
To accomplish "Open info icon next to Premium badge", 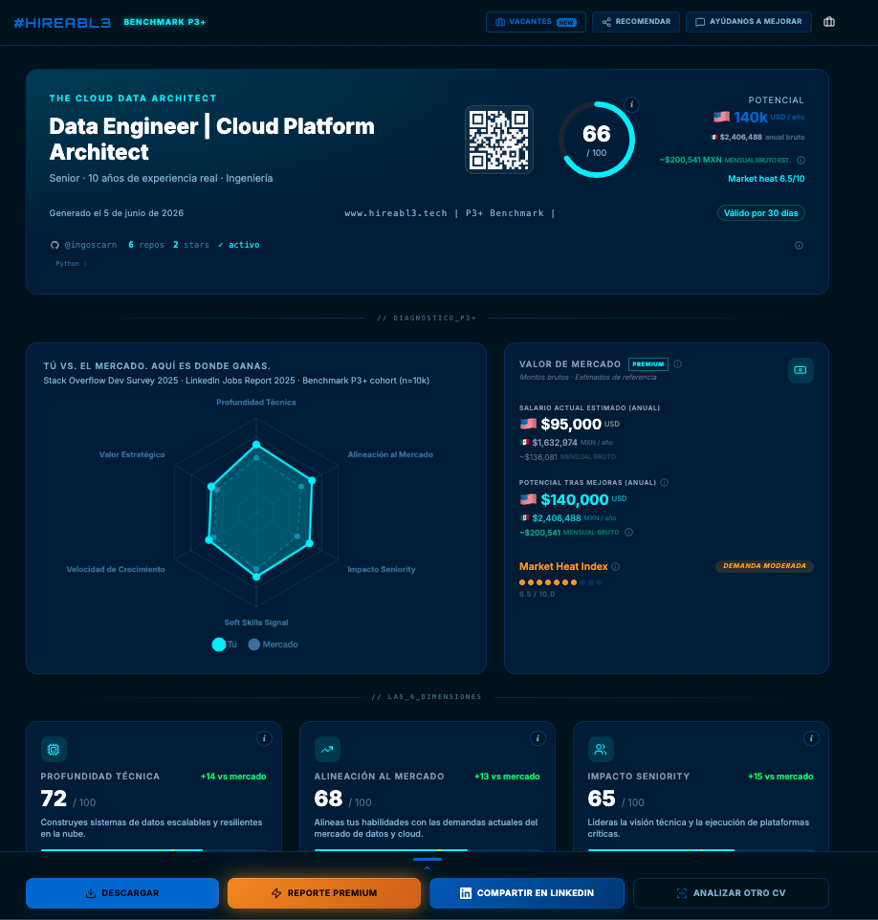I will point(677,364).
